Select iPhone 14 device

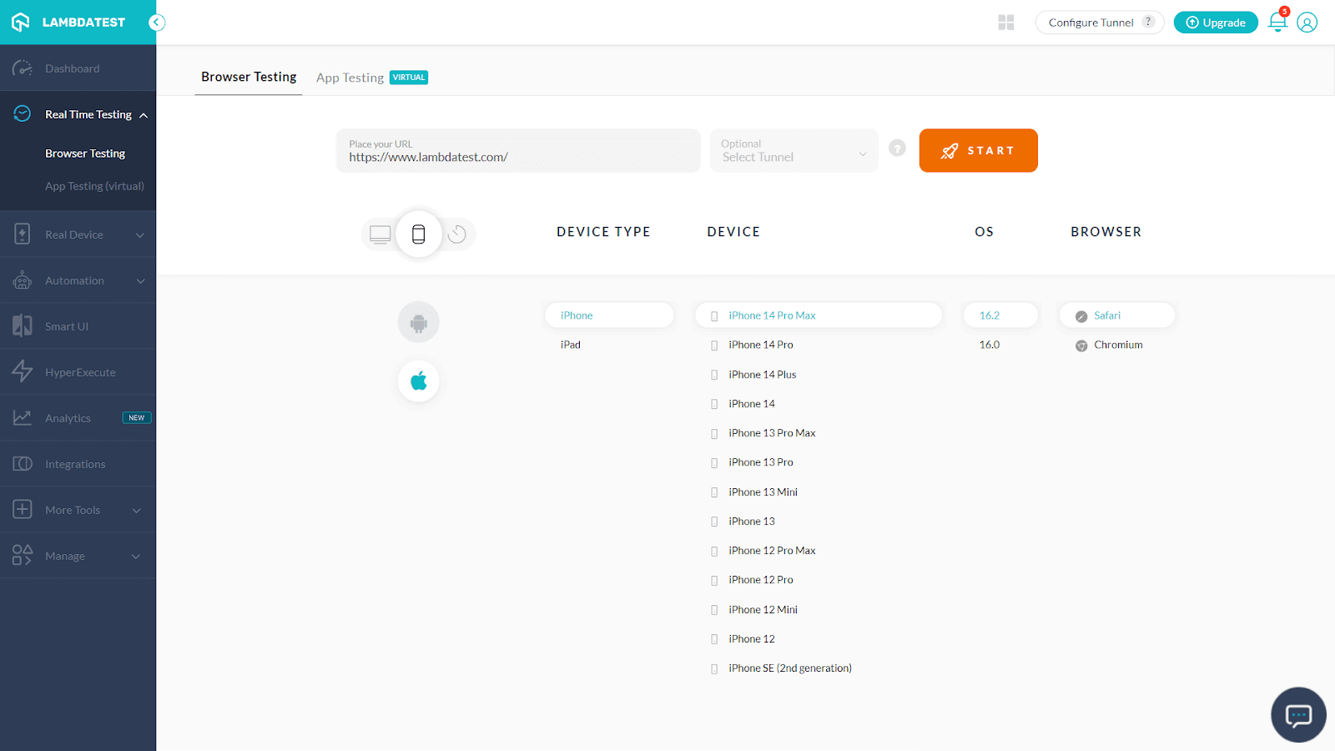[752, 404]
